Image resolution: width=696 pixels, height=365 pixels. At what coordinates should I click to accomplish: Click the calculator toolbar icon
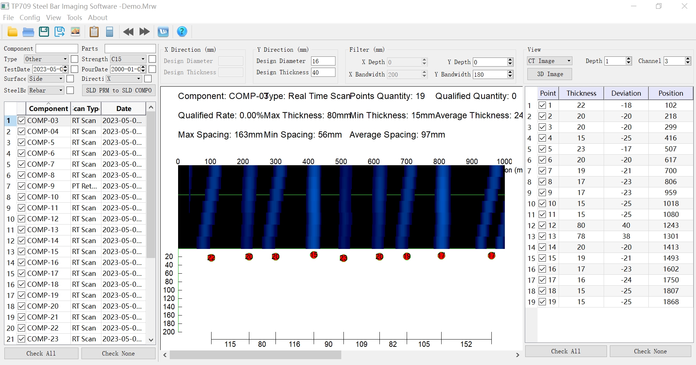pos(110,32)
